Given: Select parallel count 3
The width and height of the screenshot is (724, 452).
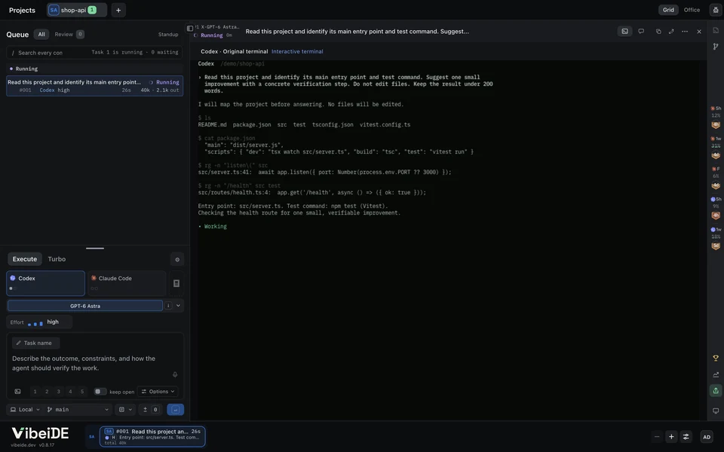Looking at the screenshot, I should tap(58, 392).
